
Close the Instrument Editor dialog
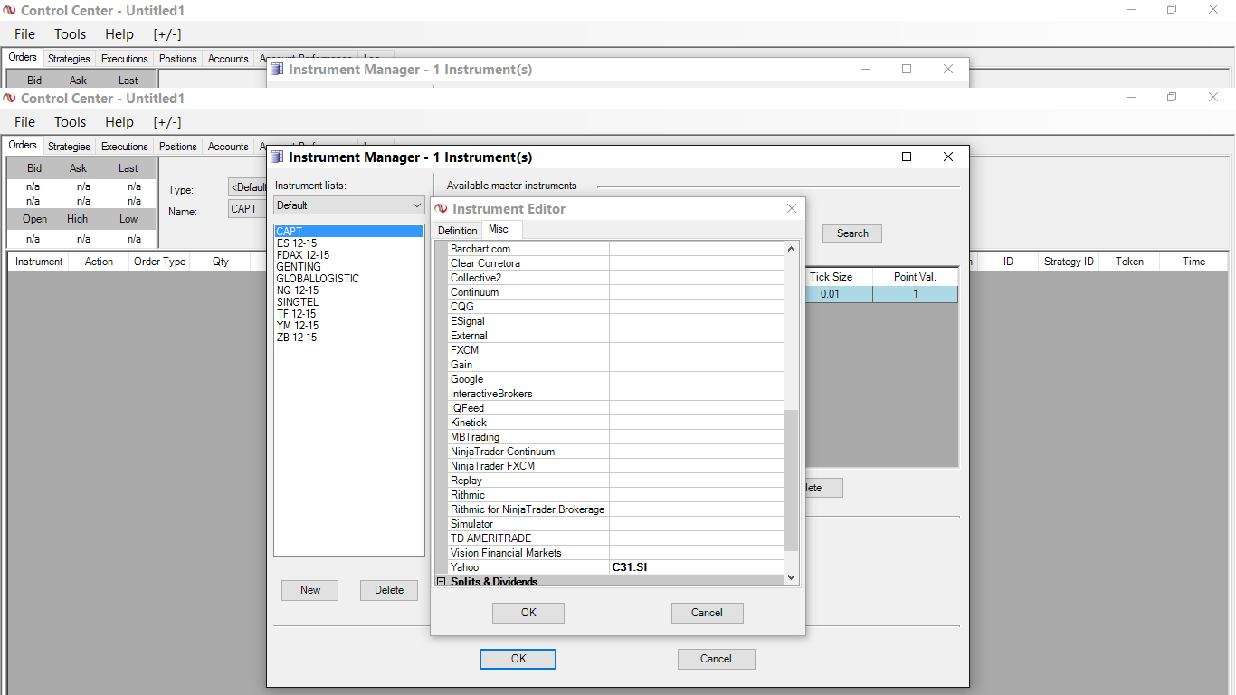point(792,208)
